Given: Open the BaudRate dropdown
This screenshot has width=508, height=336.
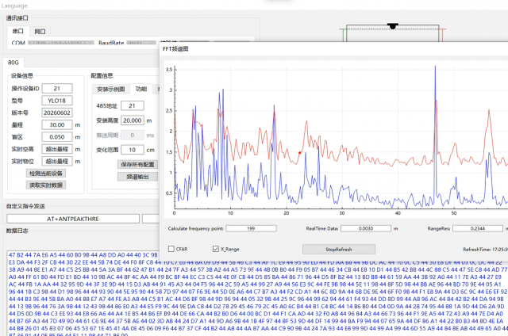Looking at the screenshot, I should (141, 43).
